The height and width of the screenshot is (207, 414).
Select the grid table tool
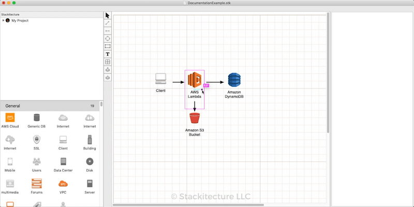108,62
